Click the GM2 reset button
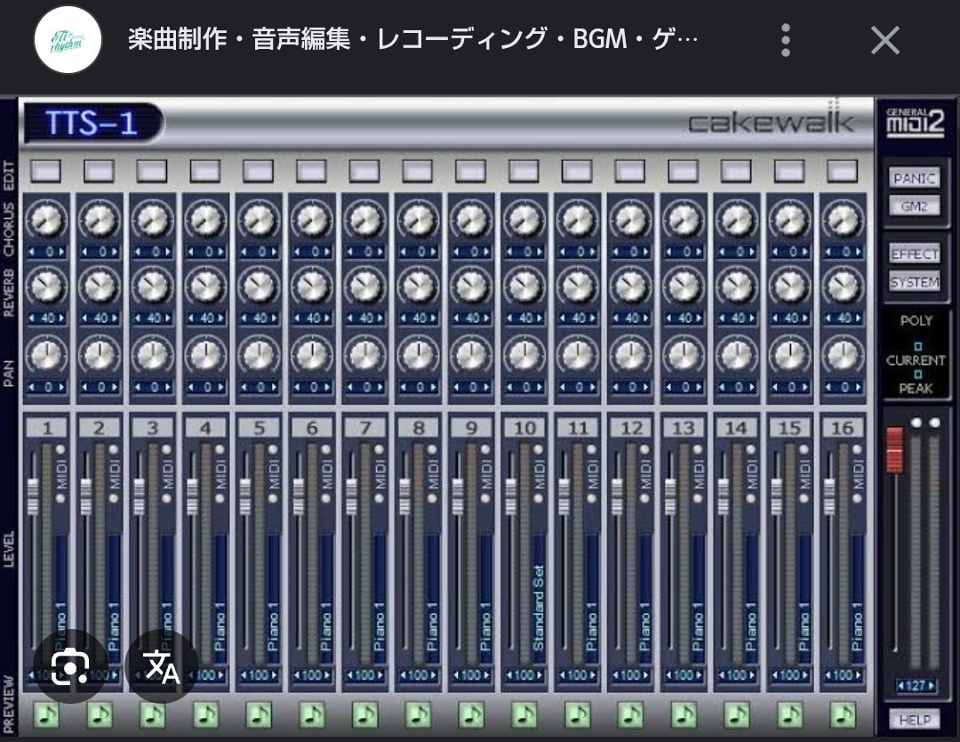 click(914, 206)
